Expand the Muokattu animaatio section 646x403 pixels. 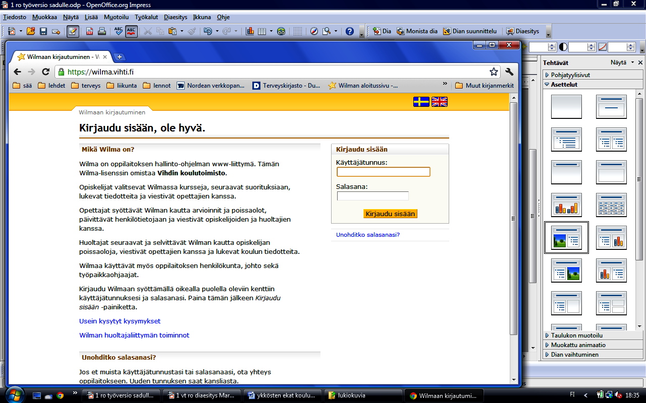(x=593, y=345)
